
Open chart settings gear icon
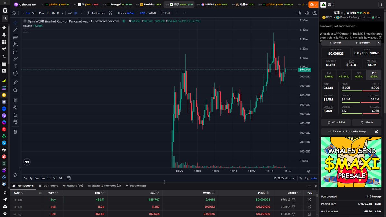tap(307, 13)
